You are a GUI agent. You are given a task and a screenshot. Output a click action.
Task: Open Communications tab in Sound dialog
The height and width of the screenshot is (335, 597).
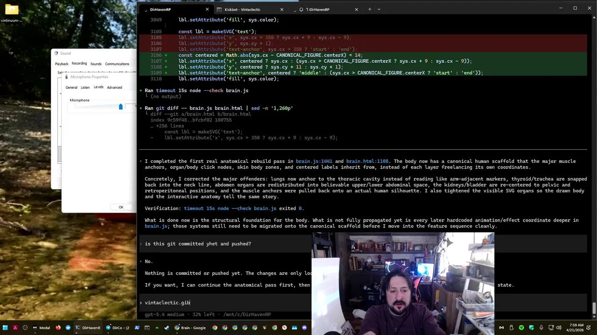tap(117, 64)
